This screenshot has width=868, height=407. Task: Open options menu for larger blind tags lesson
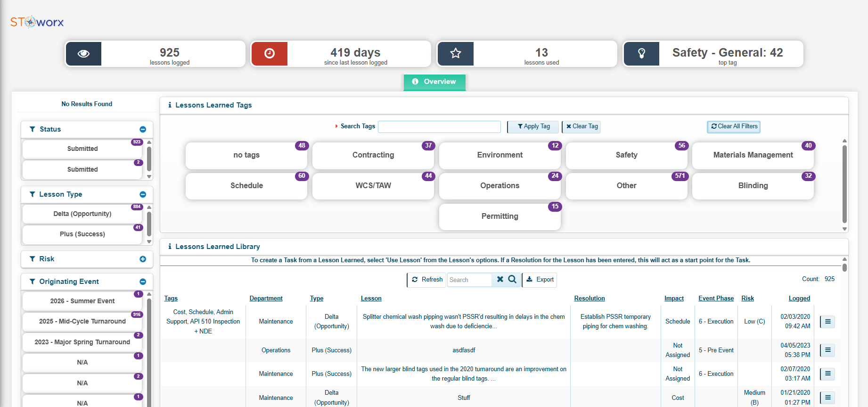pyautogui.click(x=827, y=374)
